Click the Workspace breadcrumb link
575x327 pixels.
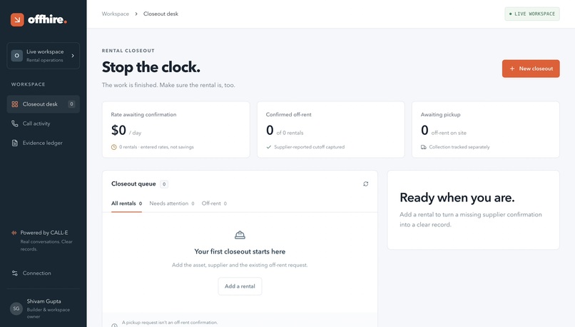coord(115,14)
